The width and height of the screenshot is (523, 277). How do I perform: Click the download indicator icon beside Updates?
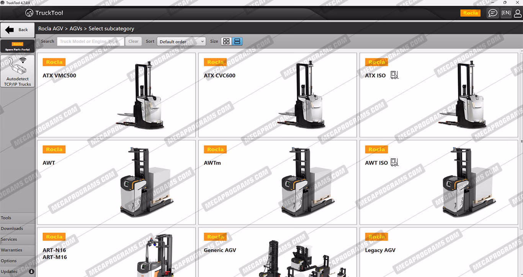tap(31, 272)
